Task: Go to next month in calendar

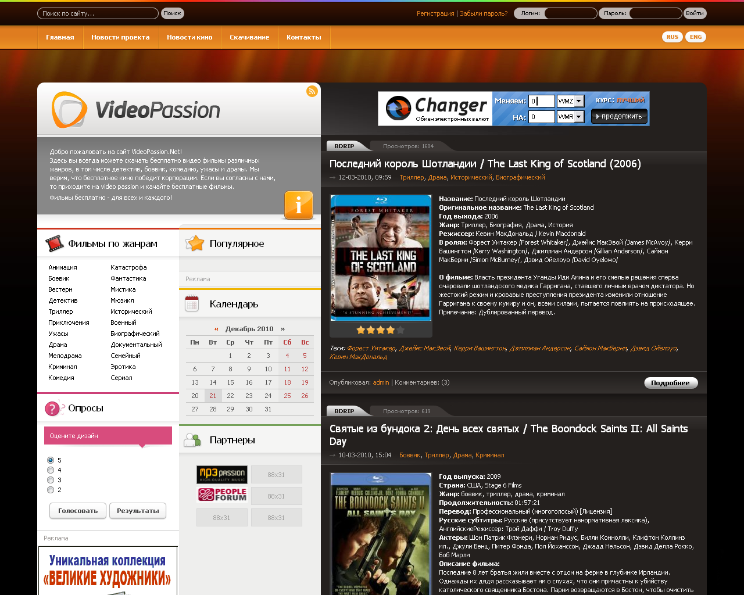Action: coord(283,329)
